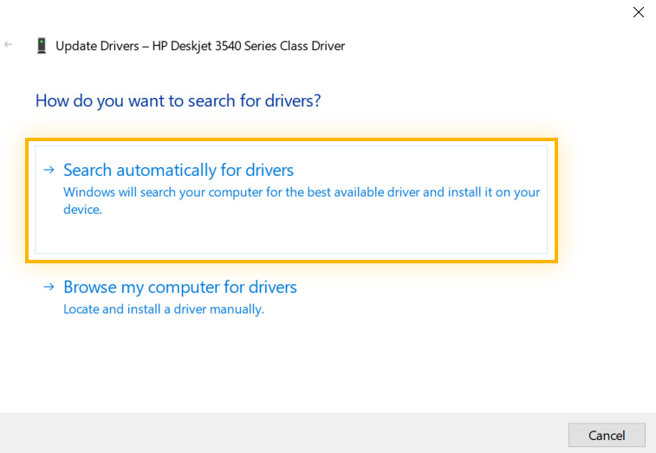656x453 pixels.
Task: Click arrow icon beside Search automatically for drivers
Action: [x=49, y=170]
